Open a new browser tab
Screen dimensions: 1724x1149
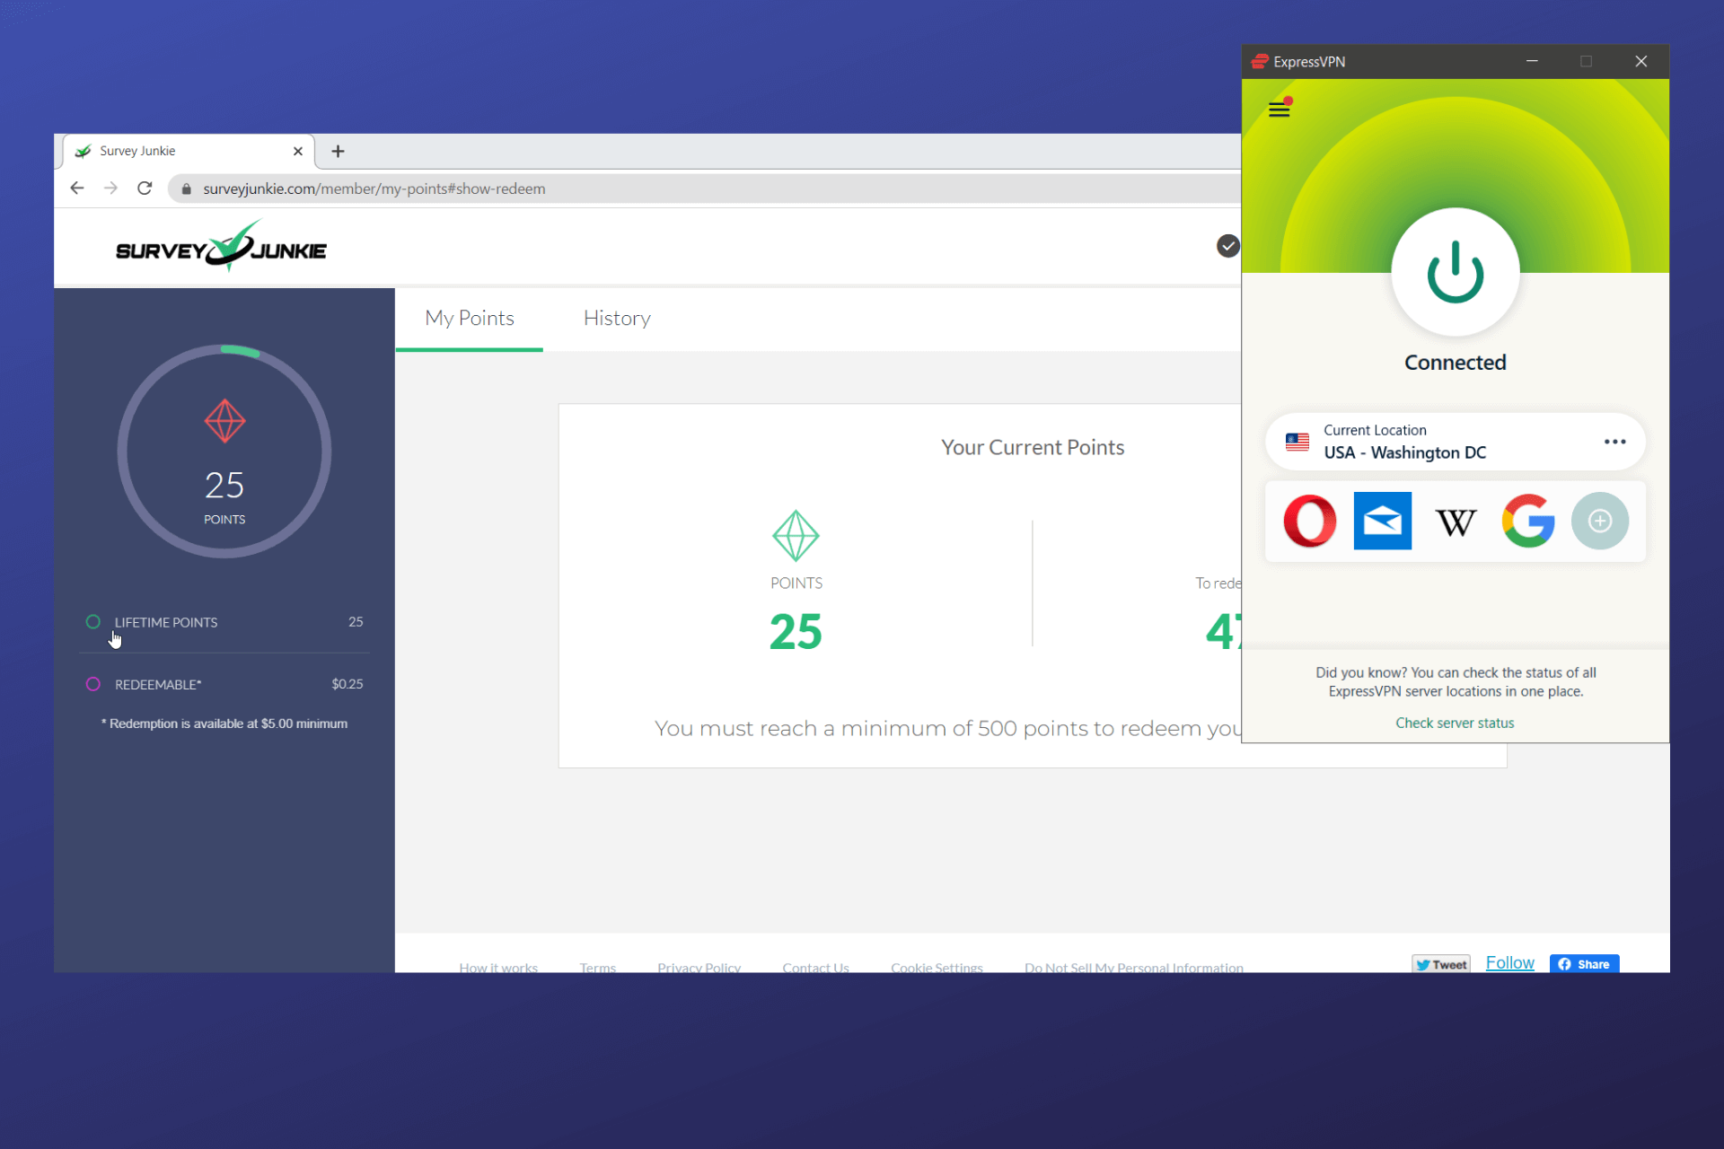pos(338,151)
